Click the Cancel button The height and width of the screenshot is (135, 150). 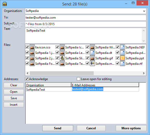tap(91, 128)
